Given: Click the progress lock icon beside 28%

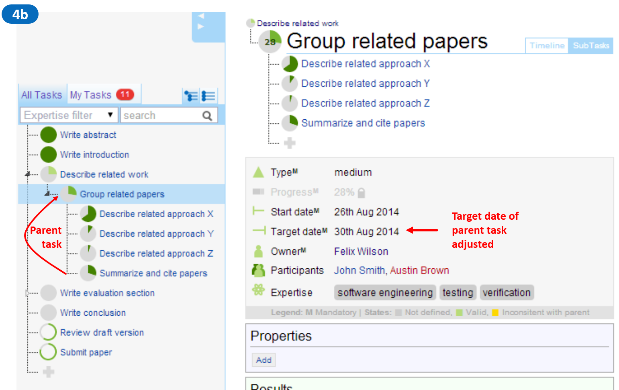Looking at the screenshot, I should tap(362, 193).
